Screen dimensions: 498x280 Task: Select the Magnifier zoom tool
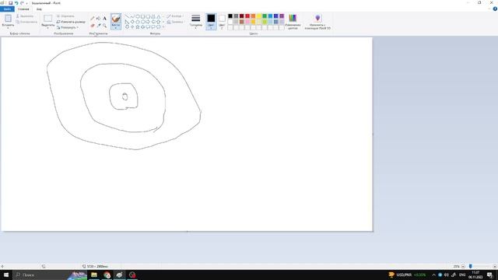coord(104,26)
